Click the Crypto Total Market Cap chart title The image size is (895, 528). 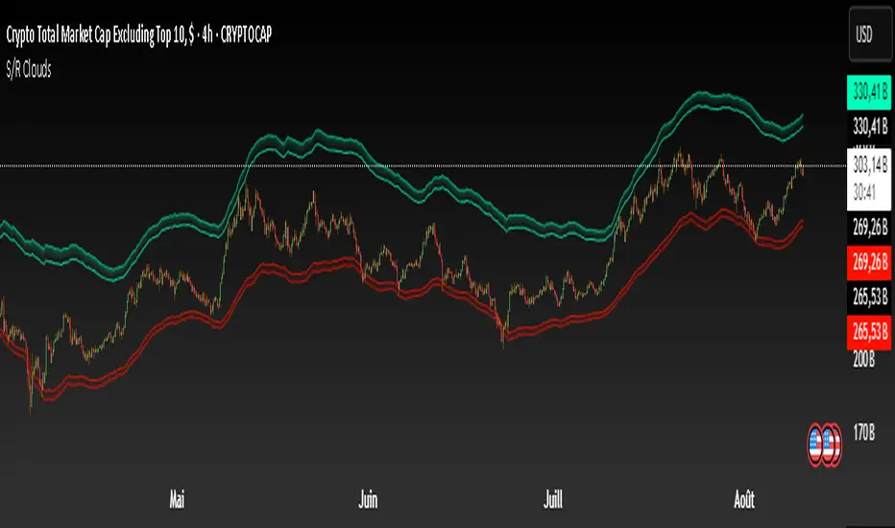(138, 35)
